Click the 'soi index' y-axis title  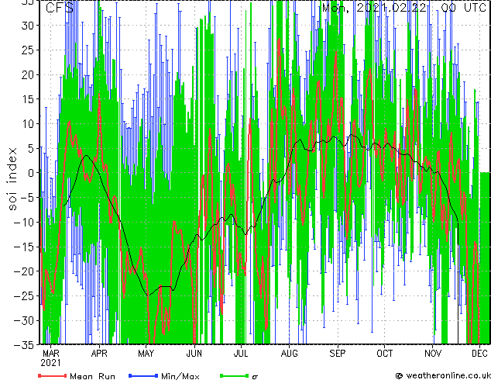pos(12,178)
